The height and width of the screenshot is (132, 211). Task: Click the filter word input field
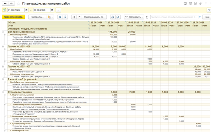pos(174,17)
